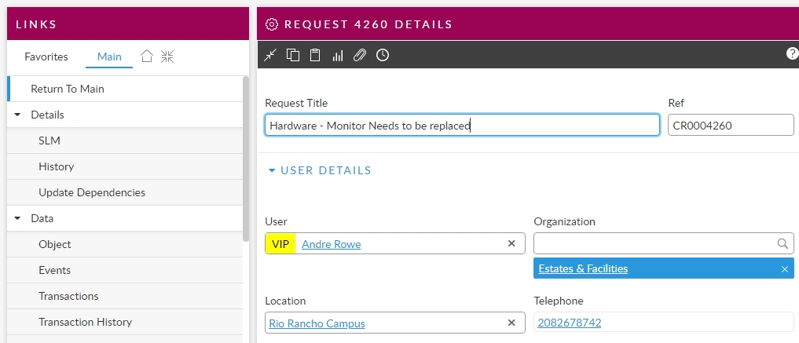Screen dimensions: 799x343
Task: Click the gear icon beside Request 4260 Details
Action: 272,24
